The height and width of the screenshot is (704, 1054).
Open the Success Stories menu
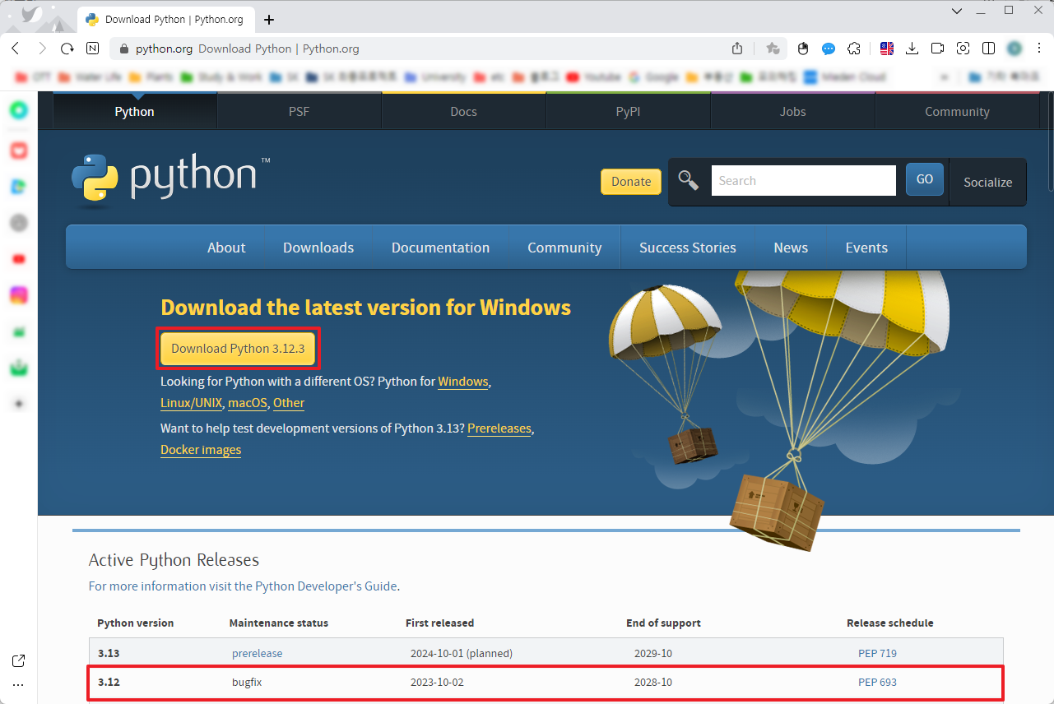688,248
